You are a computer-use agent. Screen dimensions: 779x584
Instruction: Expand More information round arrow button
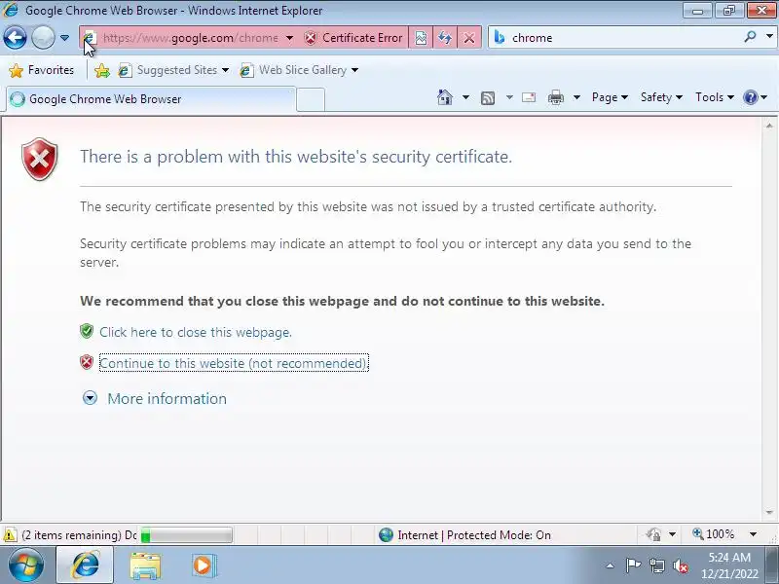click(x=90, y=398)
